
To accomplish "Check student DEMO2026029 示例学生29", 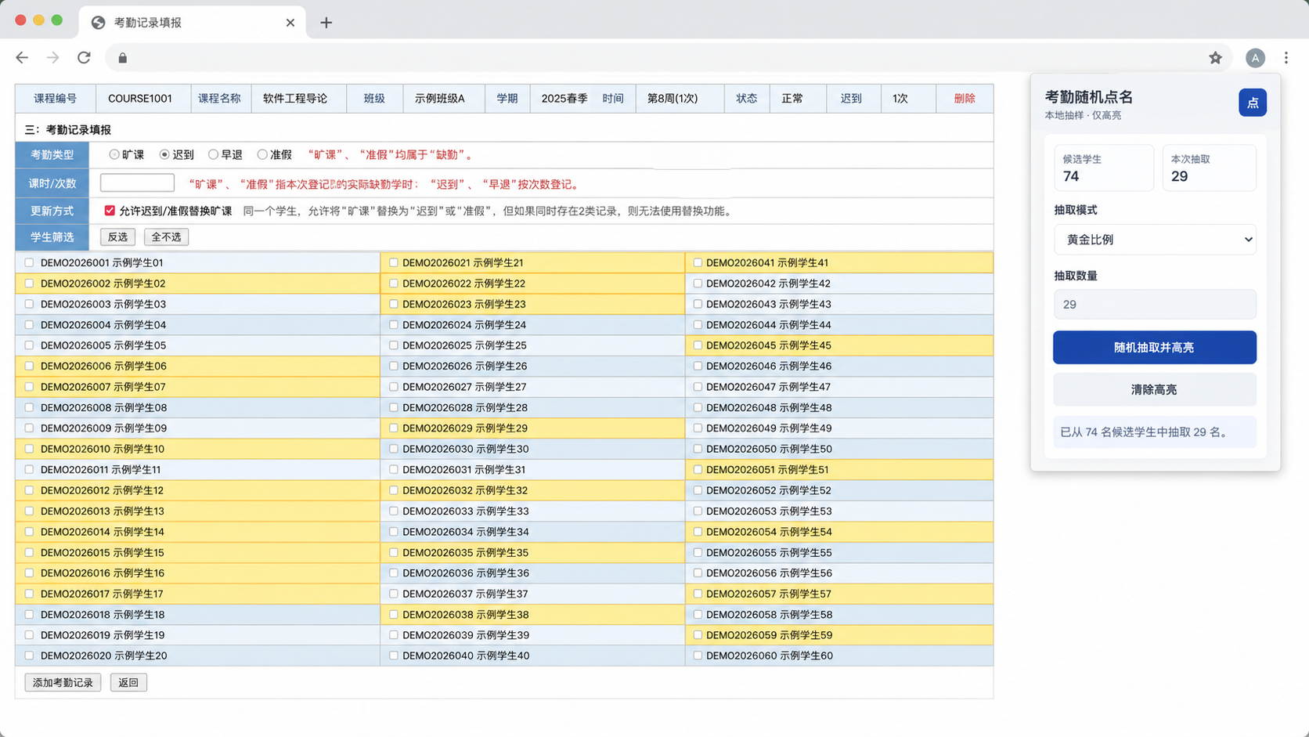I will click(394, 428).
